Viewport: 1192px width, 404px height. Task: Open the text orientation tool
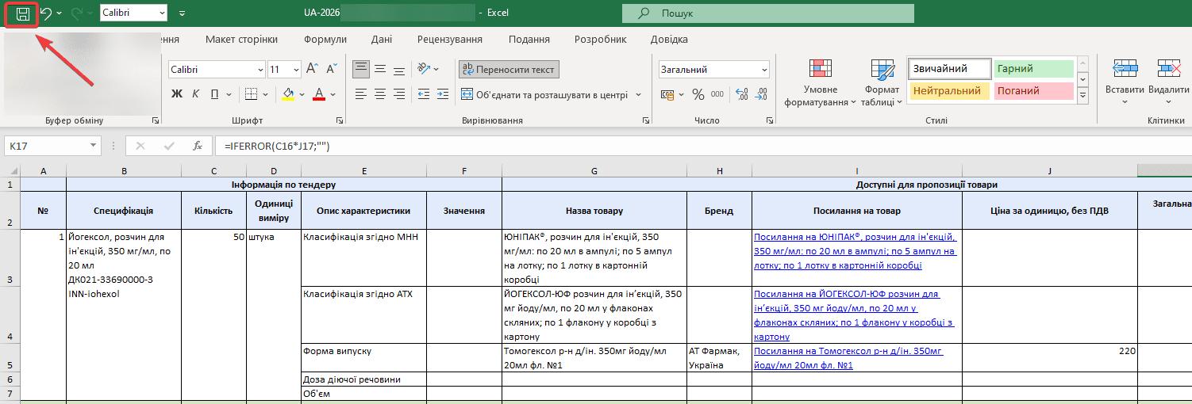pyautogui.click(x=425, y=69)
